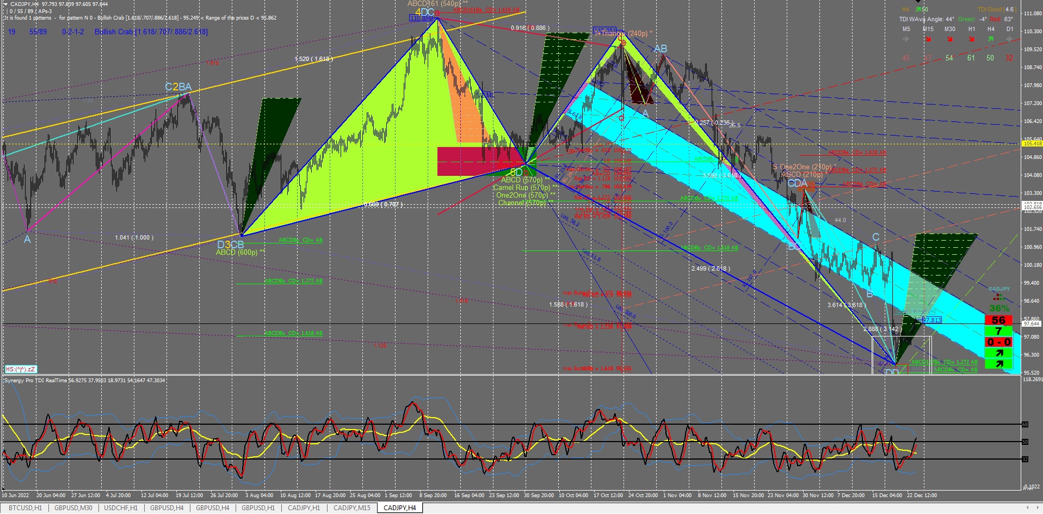
Task: Click the green 36% strength value
Action: [x=999, y=308]
